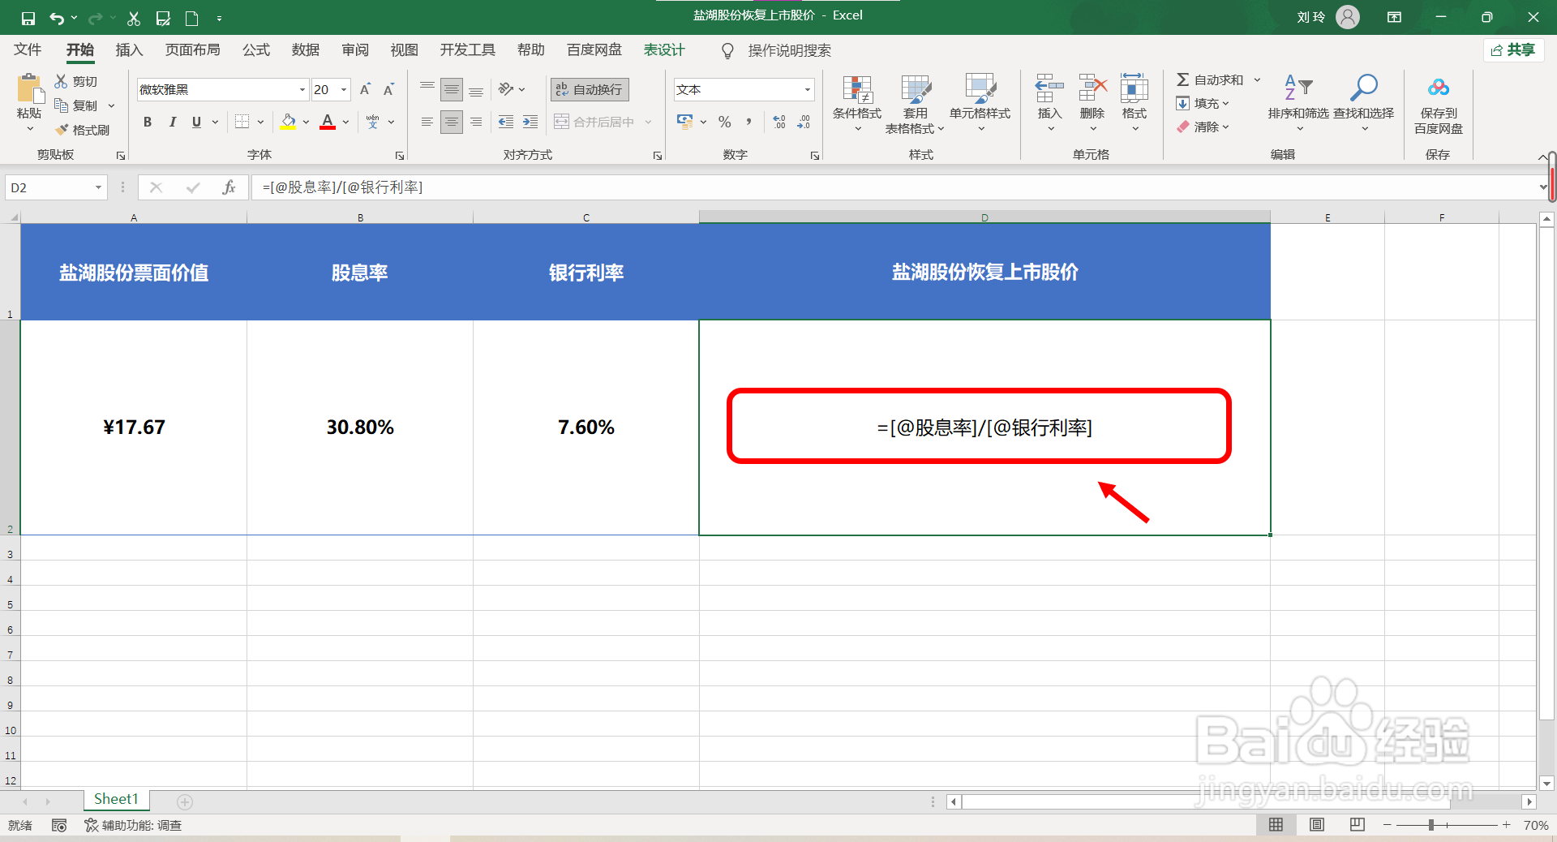The width and height of the screenshot is (1557, 842).
Task: Open the 文件 File tab
Action: pyautogui.click(x=28, y=50)
